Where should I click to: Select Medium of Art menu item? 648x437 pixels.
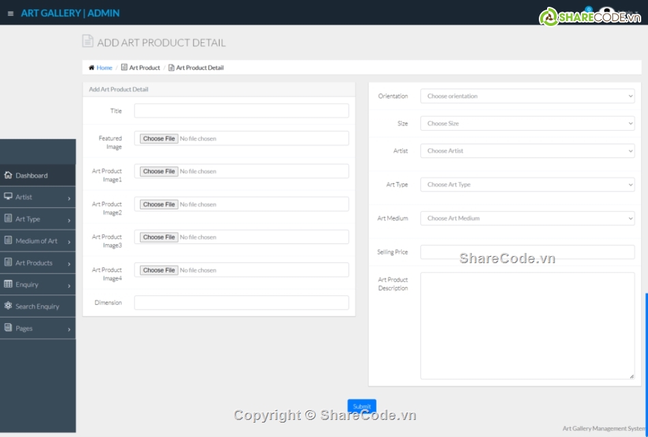[x=38, y=241]
